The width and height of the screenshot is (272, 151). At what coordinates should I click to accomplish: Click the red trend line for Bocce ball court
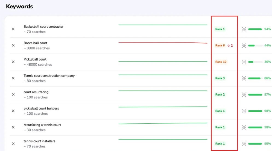click(x=163, y=43)
